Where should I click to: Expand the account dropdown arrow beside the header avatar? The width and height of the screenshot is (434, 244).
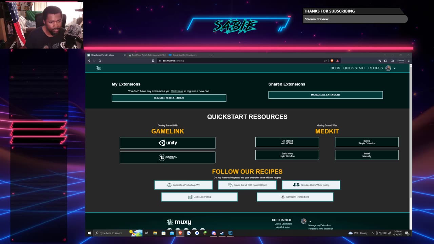(x=395, y=68)
